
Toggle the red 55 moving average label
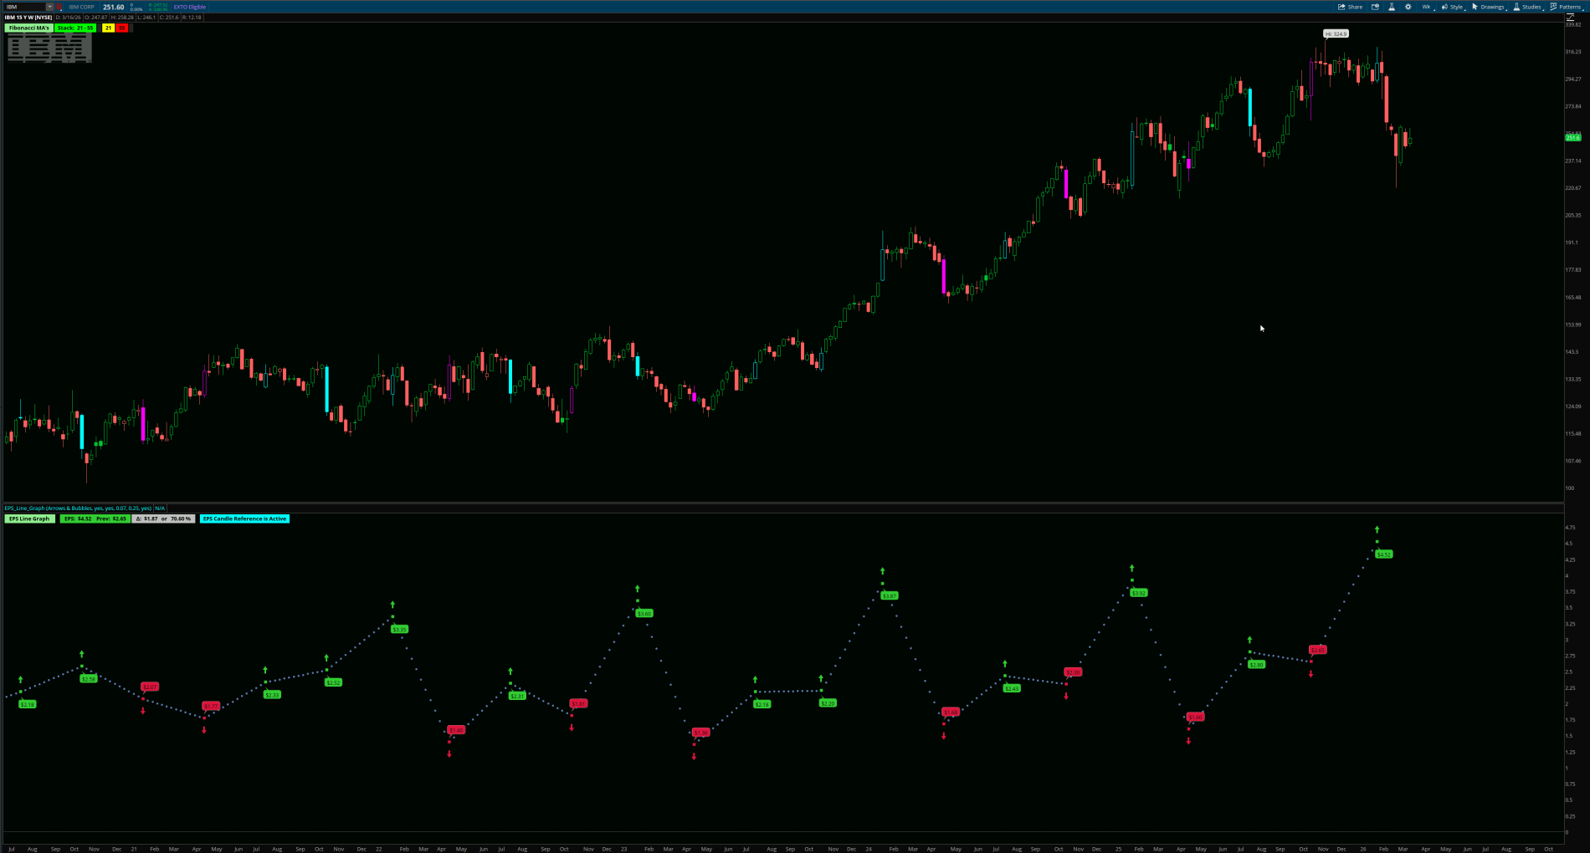pyautogui.click(x=121, y=28)
